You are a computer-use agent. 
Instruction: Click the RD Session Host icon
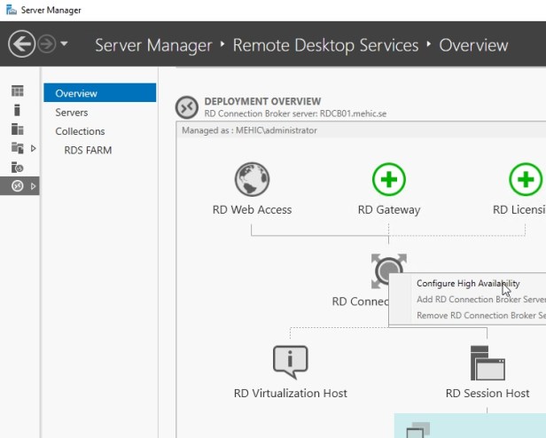pos(487,362)
